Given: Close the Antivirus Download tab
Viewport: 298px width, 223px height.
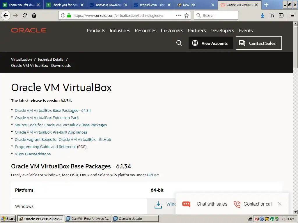Looking at the screenshot, I should [x=126, y=5].
